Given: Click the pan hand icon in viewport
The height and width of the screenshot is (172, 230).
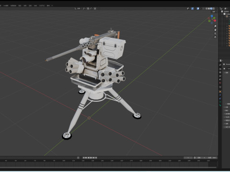Looking at the screenshot, I should (215, 30).
